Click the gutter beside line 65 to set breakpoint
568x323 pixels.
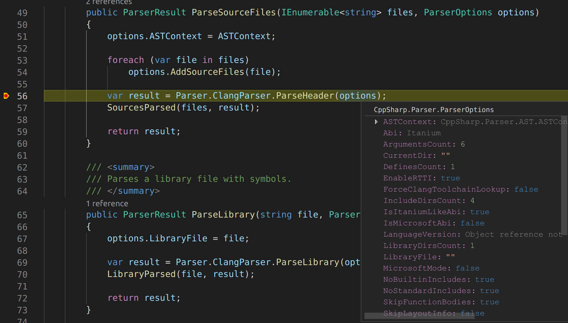7,215
